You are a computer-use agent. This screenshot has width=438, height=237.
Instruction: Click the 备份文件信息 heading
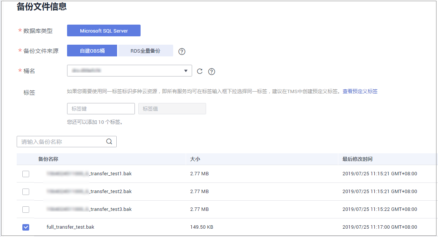pos(42,6)
